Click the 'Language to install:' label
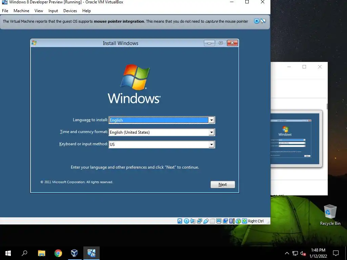 point(90,120)
